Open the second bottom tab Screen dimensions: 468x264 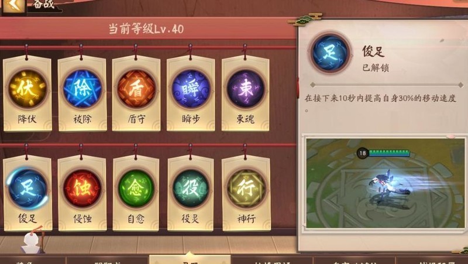tap(108, 260)
